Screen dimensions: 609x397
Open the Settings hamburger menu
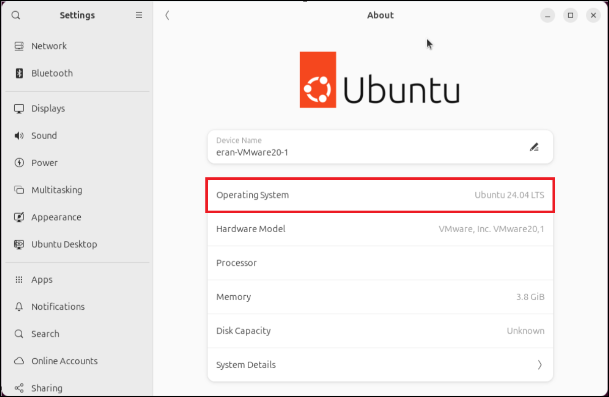click(x=139, y=15)
